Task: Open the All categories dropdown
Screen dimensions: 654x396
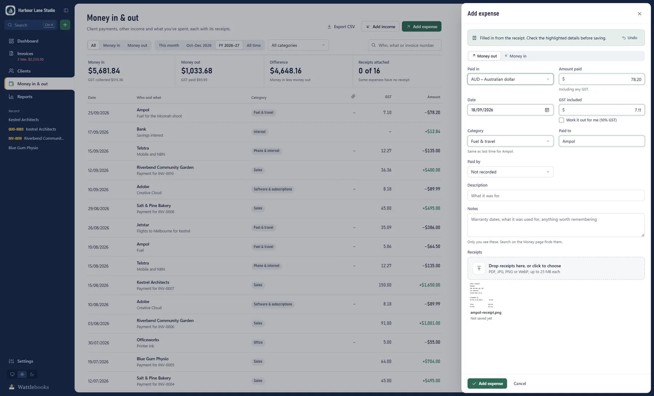Action: click(x=298, y=45)
